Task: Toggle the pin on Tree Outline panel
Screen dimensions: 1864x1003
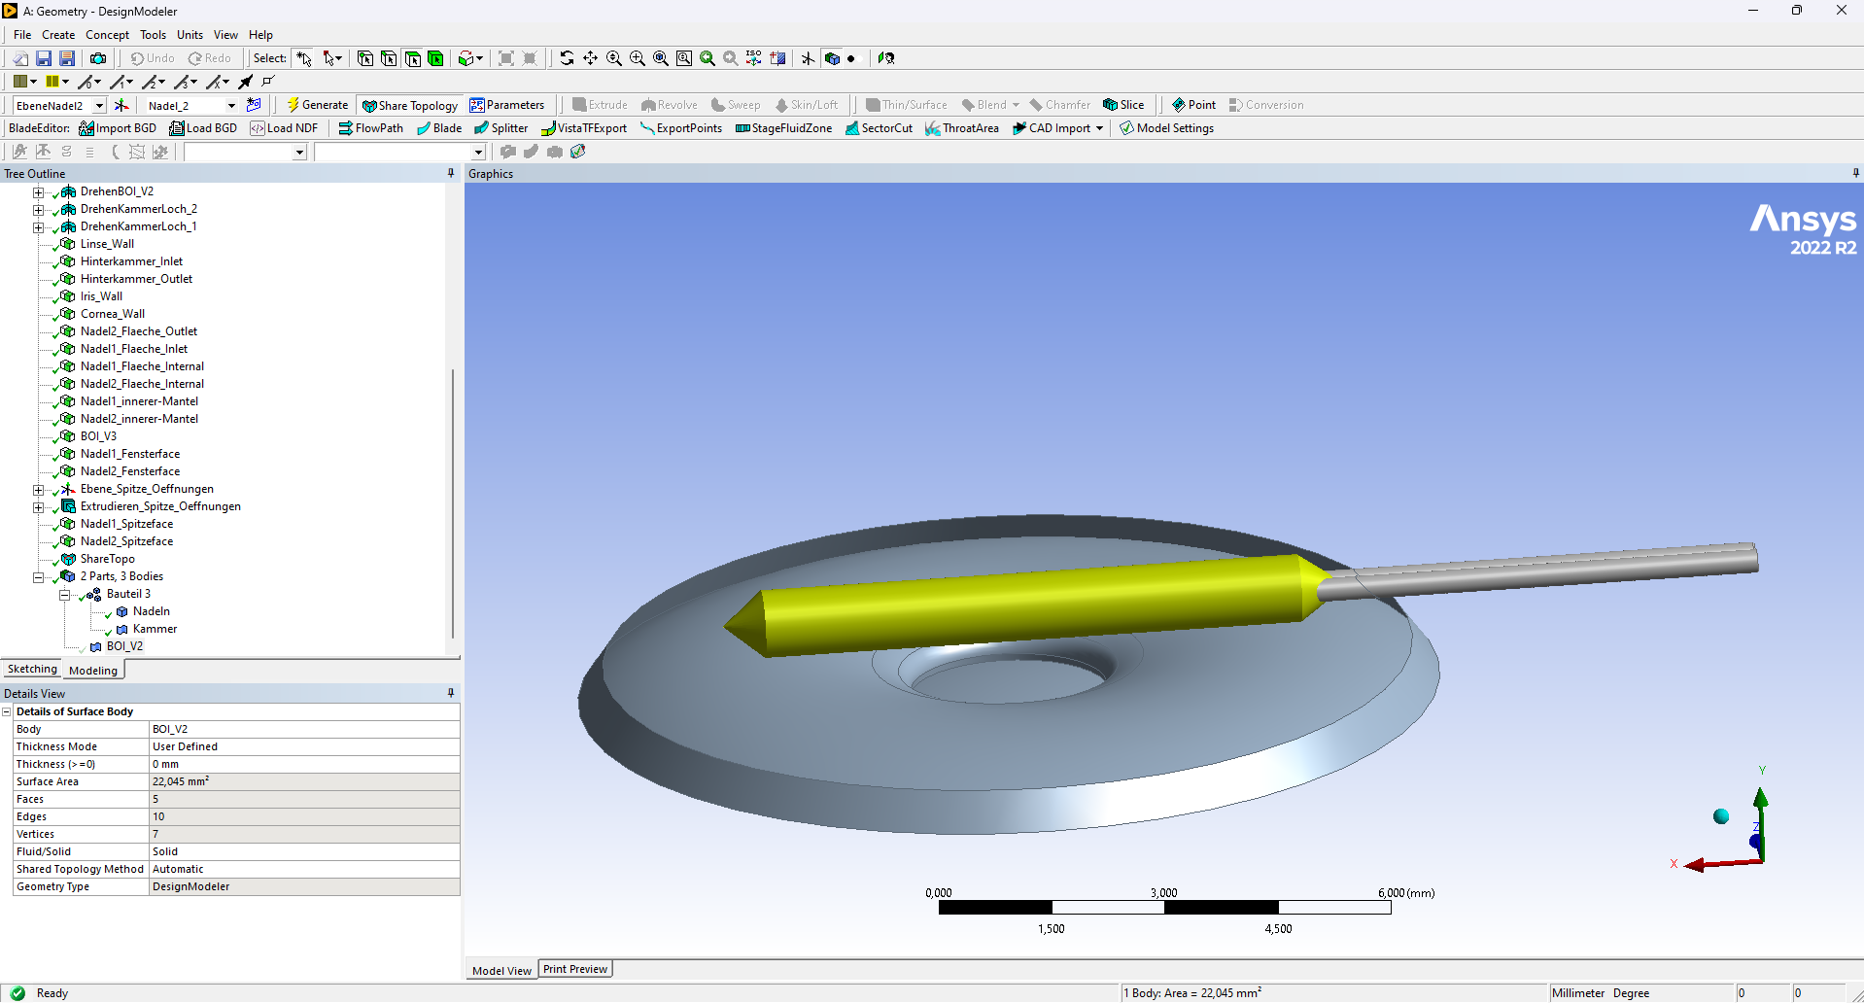Action: click(451, 173)
